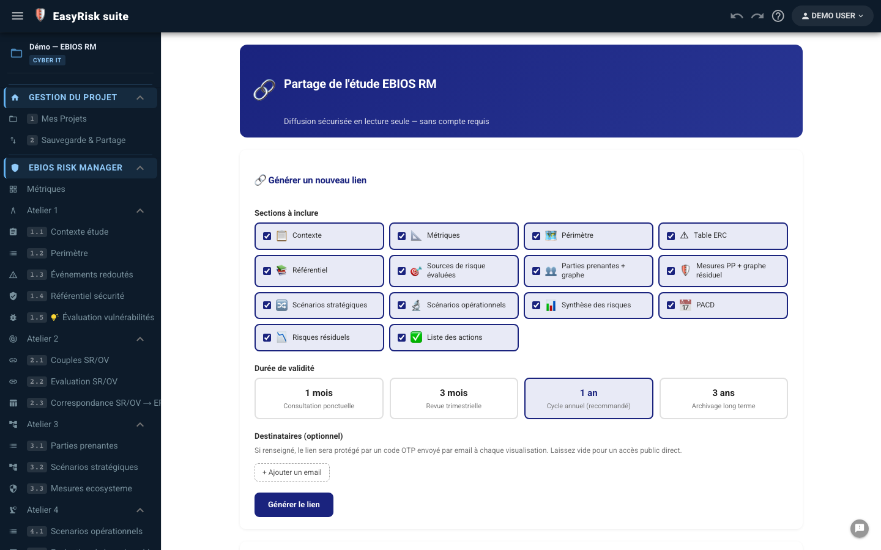Click the warning icon for Événements redoutés

point(13,275)
